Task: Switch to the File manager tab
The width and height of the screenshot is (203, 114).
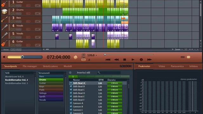Action: pos(29,66)
